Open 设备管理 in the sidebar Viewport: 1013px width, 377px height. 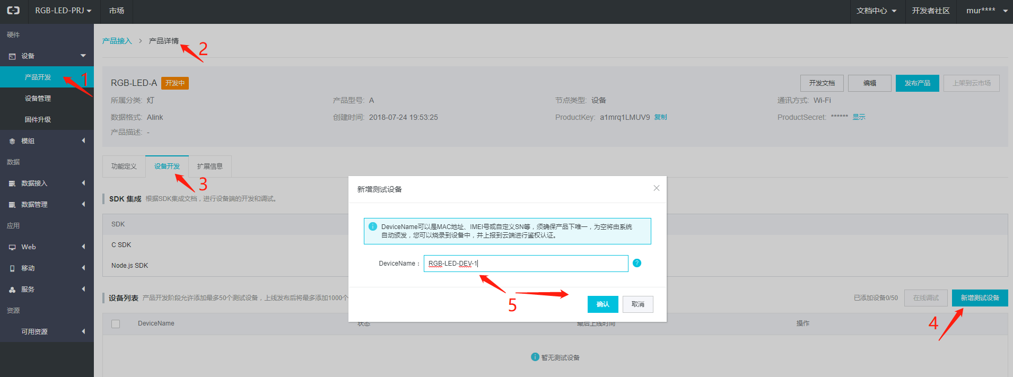point(38,99)
